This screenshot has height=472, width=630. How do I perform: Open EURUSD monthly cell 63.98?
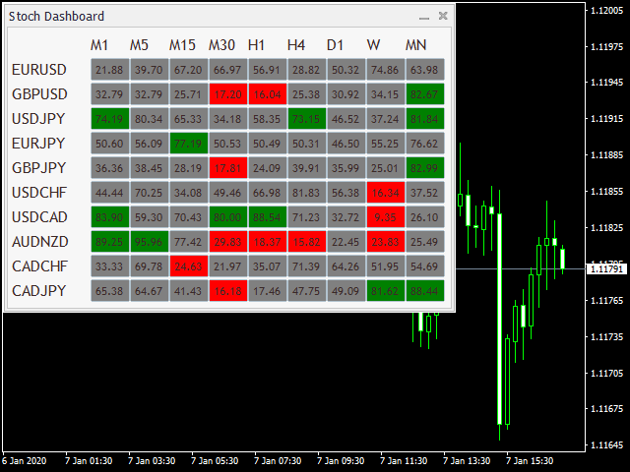click(x=424, y=70)
